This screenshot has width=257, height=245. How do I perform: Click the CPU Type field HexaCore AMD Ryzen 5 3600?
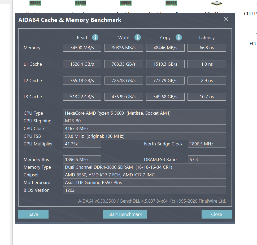144,113
